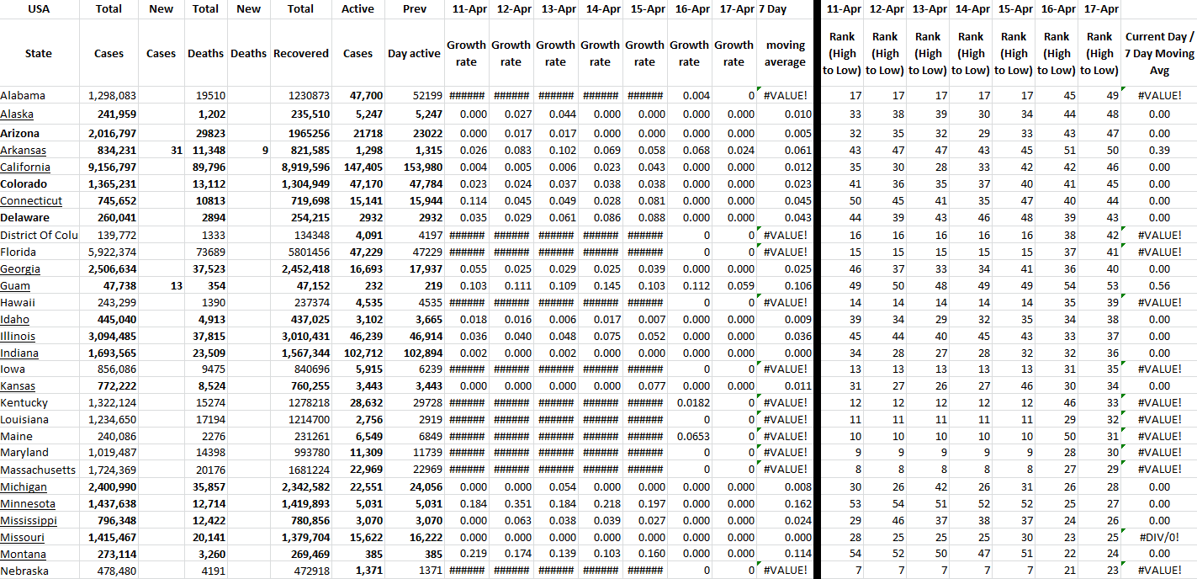
Task: Click the Mississippi state hyperlink
Action: (x=29, y=520)
